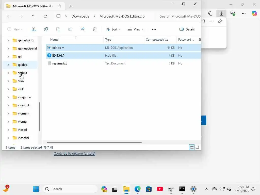Select the readme.txt file
The height and width of the screenshot is (195, 260).
point(124,63)
